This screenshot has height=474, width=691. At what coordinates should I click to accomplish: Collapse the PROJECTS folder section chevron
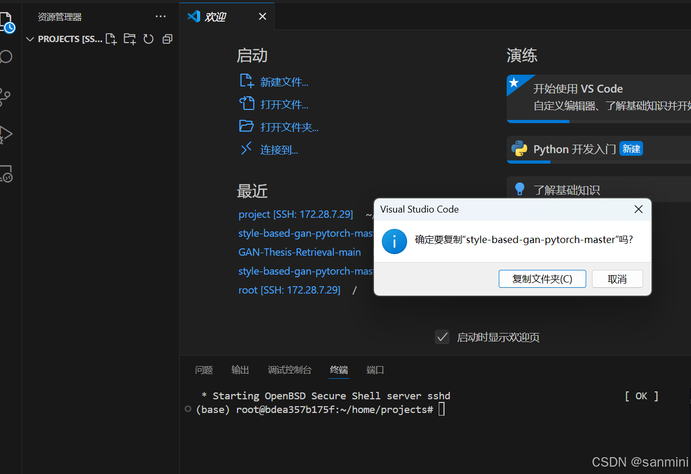[30, 39]
